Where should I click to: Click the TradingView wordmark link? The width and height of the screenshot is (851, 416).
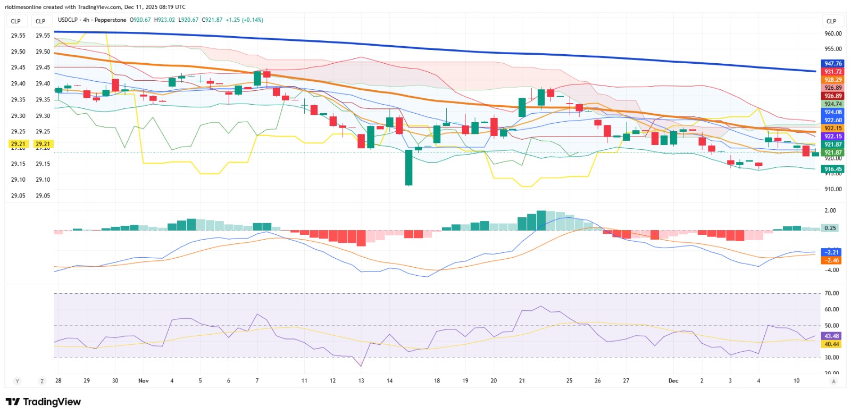(52, 402)
